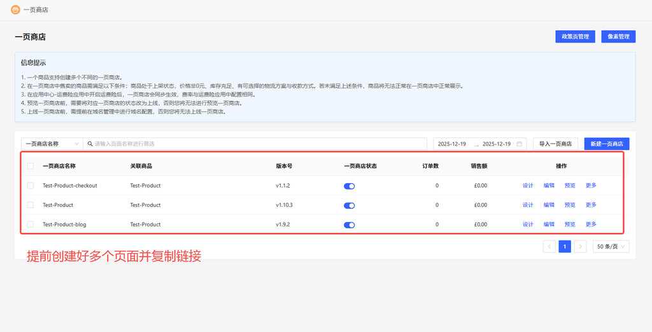Open the 50 条/页 page size dropdown
Image resolution: width=652 pixels, height=332 pixels.
click(x=611, y=247)
